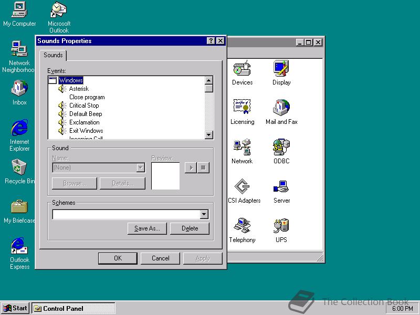Stop the sound preview
The width and height of the screenshot is (420, 315).
point(203,167)
